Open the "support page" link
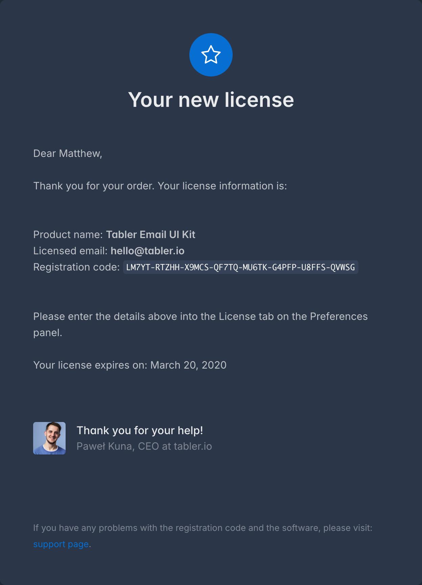This screenshot has width=422, height=585. pos(61,544)
